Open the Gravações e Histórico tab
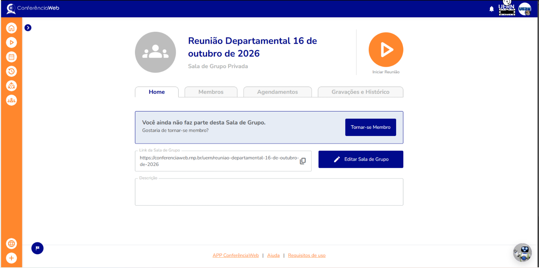The width and height of the screenshot is (539, 268). [x=360, y=92]
